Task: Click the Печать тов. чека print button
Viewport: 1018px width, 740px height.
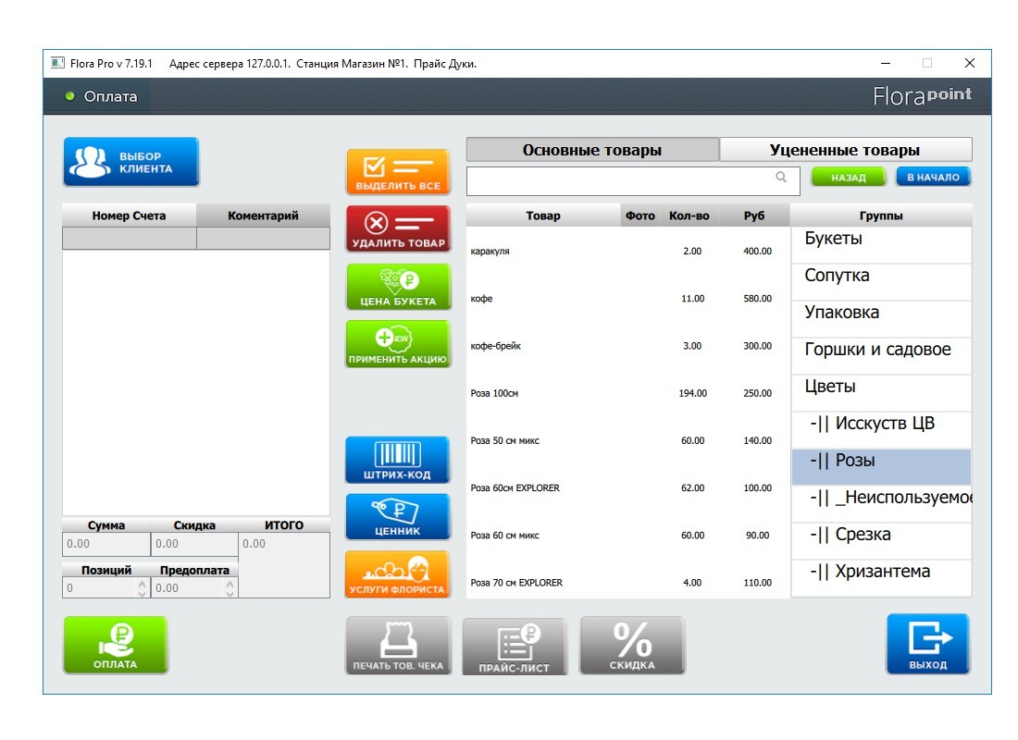Action: coord(398,645)
